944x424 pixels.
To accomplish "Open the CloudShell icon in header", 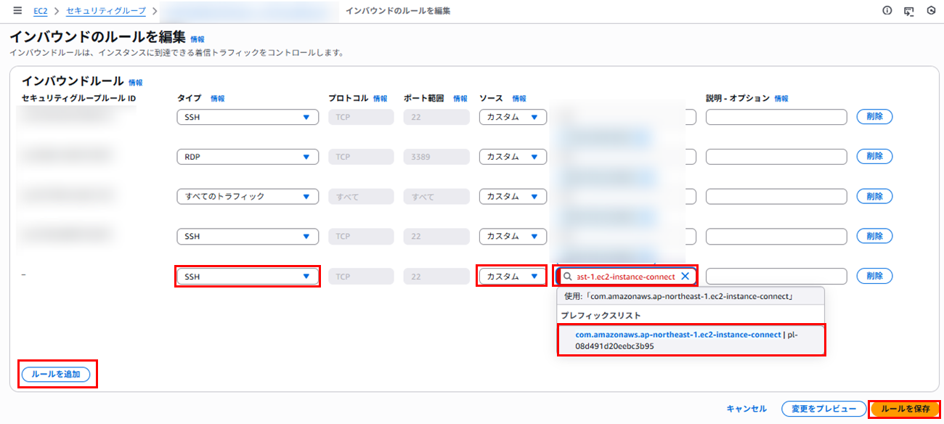I will coord(908,11).
